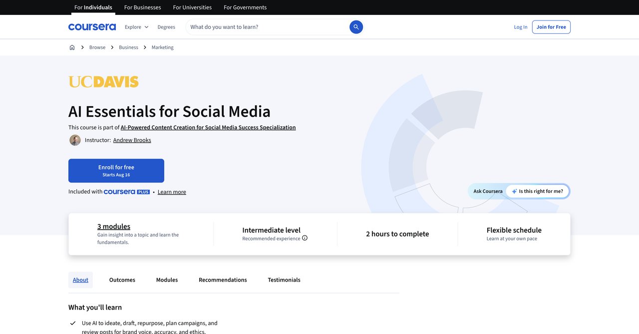Click the Join for Free button
The image size is (639, 334).
[x=551, y=27]
